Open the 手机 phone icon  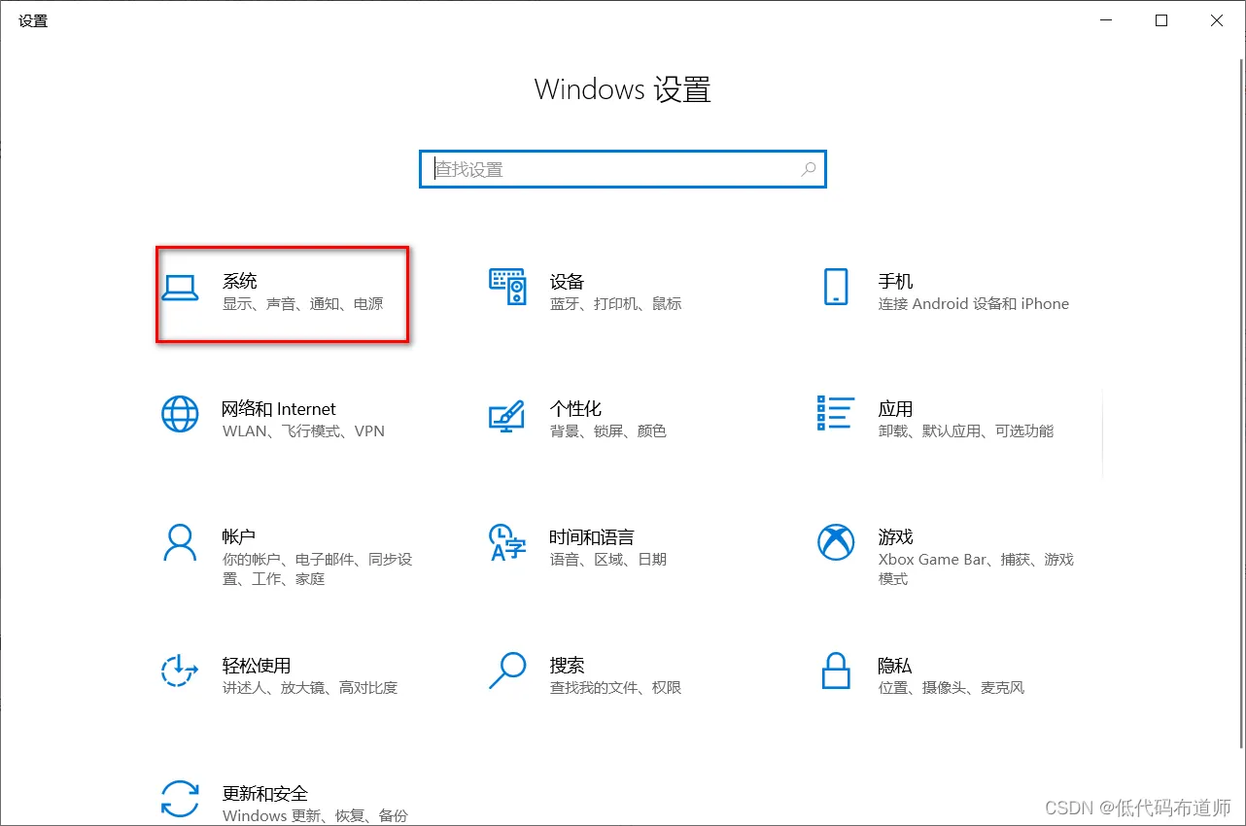(836, 288)
